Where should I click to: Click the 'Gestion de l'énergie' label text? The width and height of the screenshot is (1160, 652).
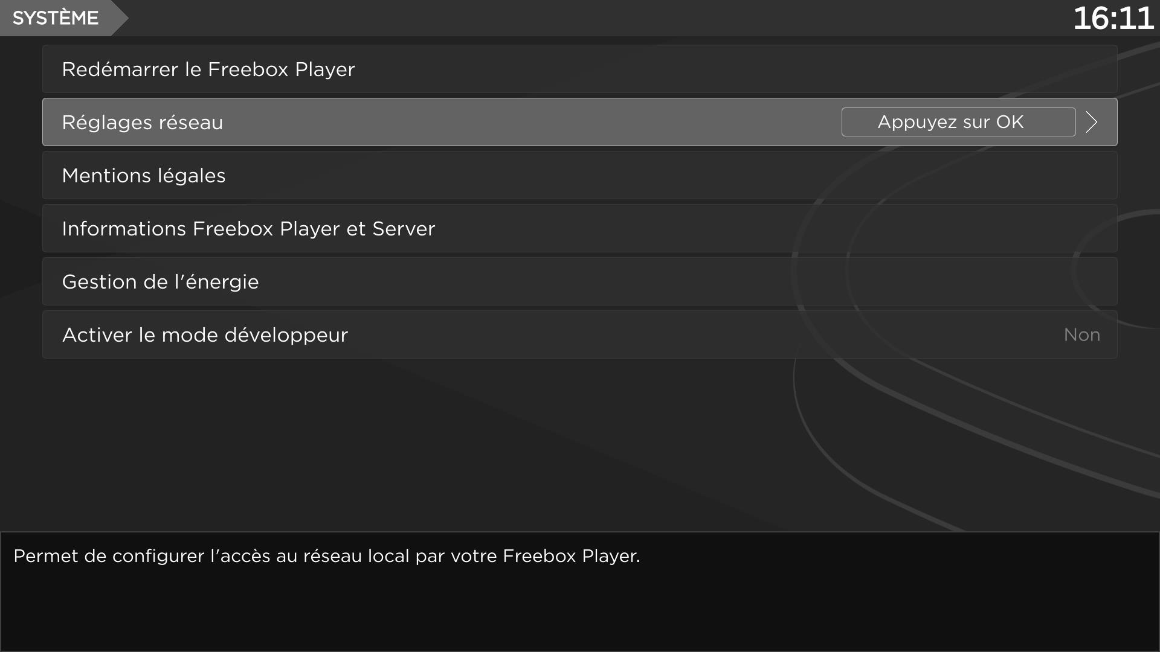[160, 282]
